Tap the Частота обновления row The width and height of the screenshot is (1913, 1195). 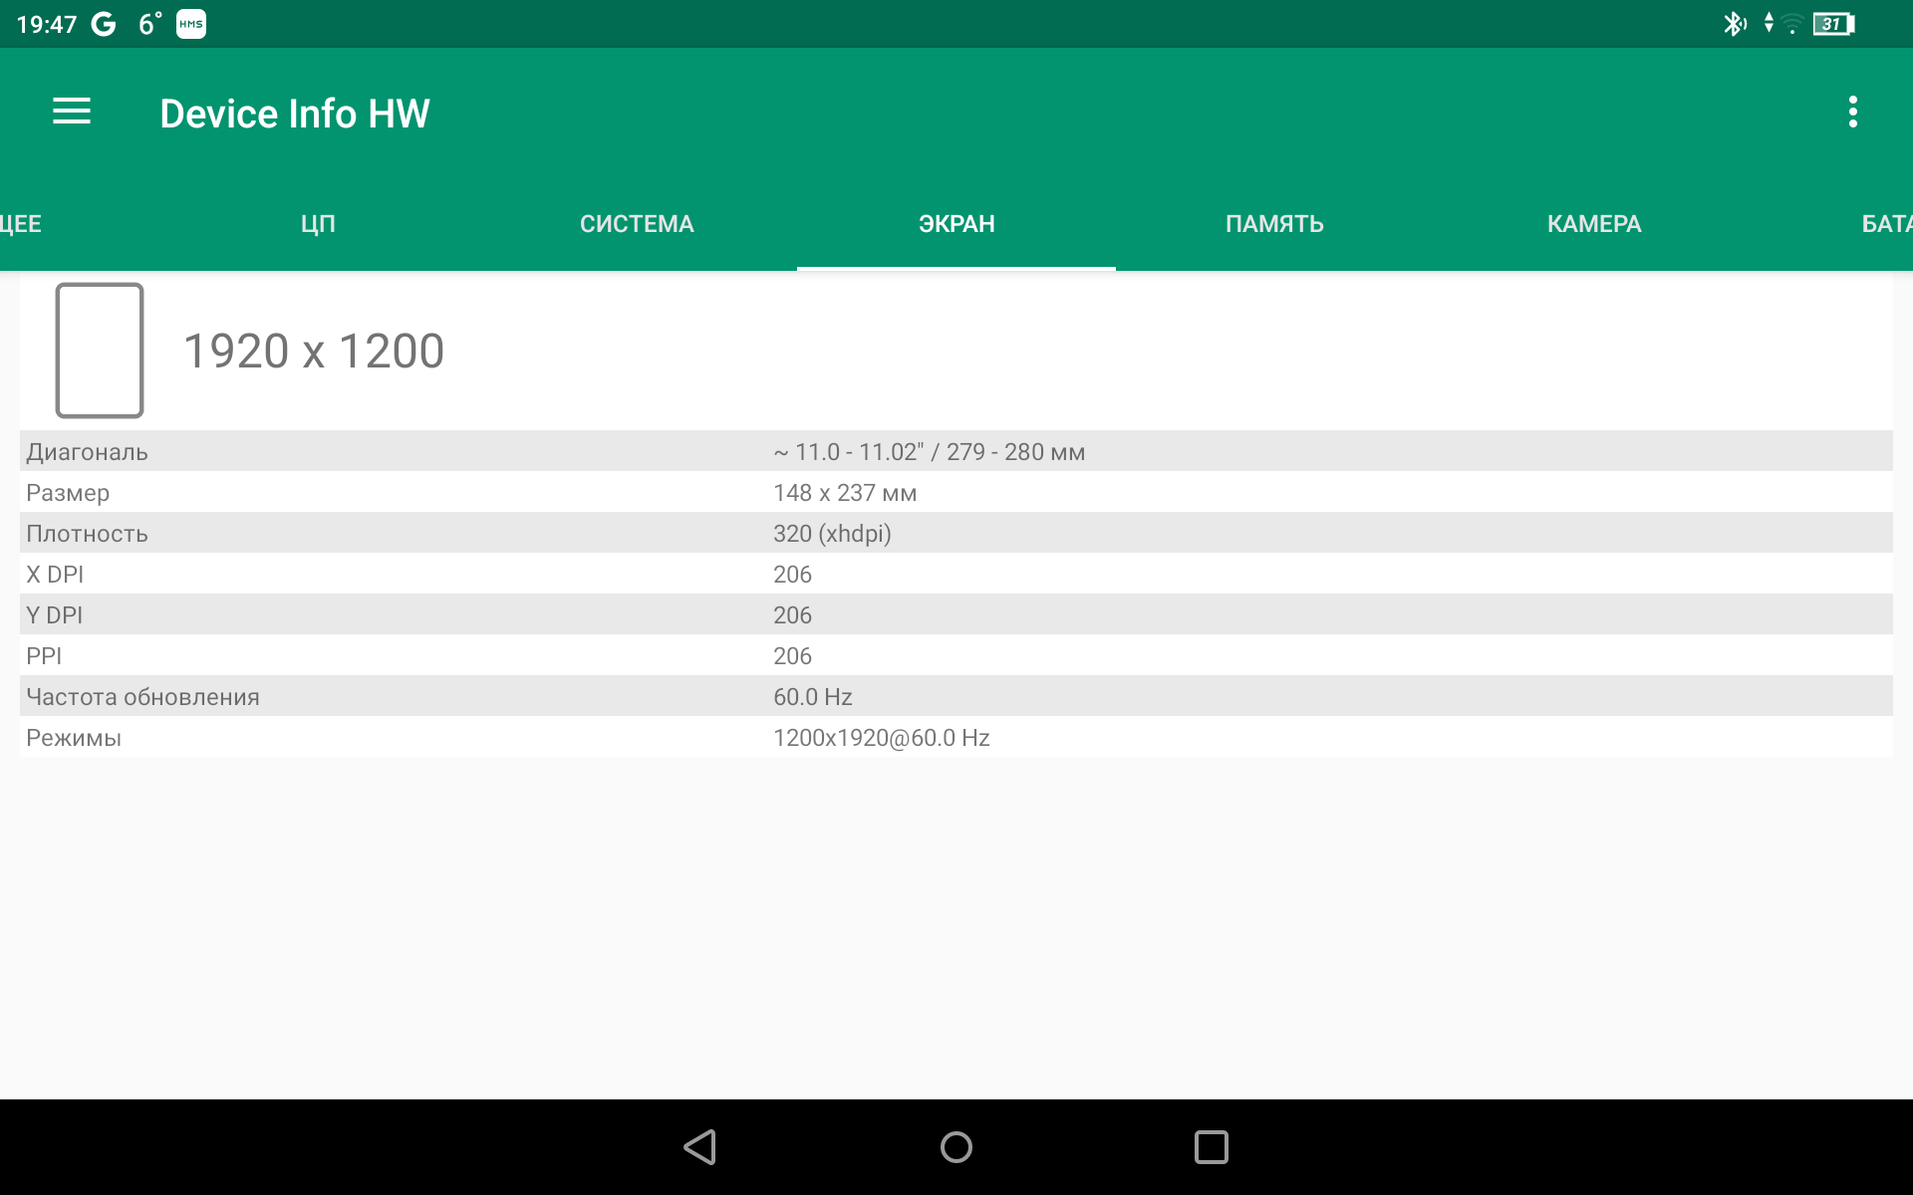pos(955,696)
